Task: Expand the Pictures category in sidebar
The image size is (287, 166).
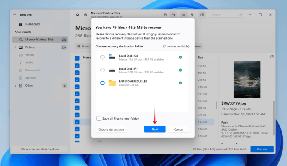Action: tap(16, 47)
